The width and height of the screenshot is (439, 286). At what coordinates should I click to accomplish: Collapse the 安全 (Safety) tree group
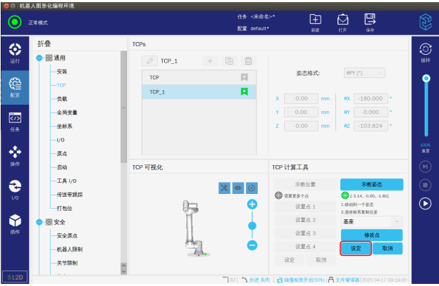[40, 222]
